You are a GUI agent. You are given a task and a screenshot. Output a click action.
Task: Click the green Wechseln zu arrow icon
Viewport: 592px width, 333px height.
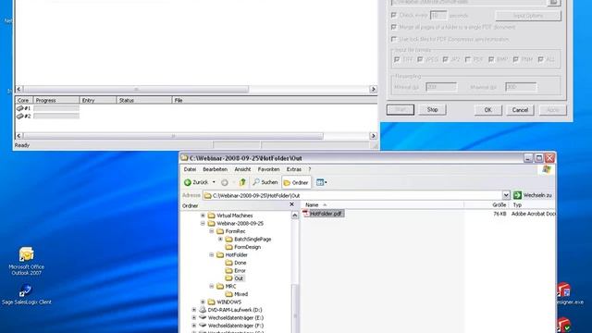coord(518,195)
